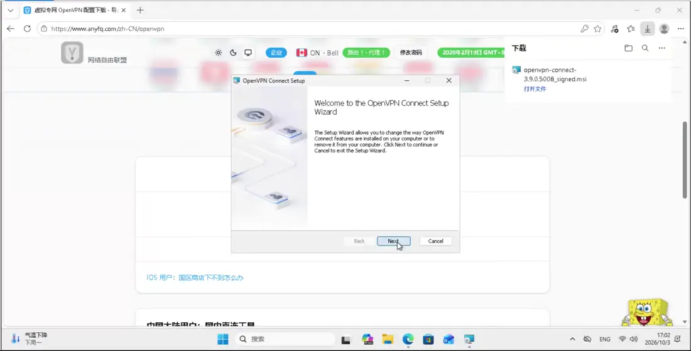Open the notifications bell icon
The height and width of the screenshot is (351, 691).
[x=678, y=339]
